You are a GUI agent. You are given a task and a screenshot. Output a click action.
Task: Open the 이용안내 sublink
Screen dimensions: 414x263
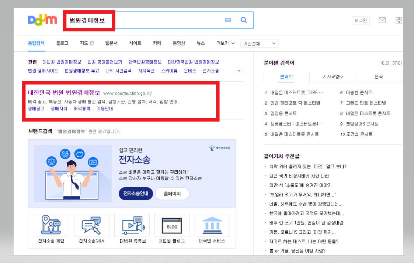point(105,109)
